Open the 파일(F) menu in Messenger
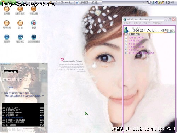The width and height of the screenshot is (177, 133). (x=127, y=23)
